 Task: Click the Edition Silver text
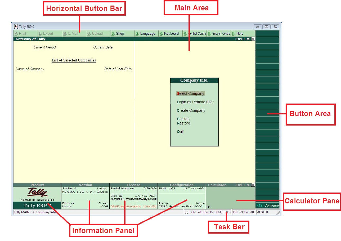tap(85, 203)
